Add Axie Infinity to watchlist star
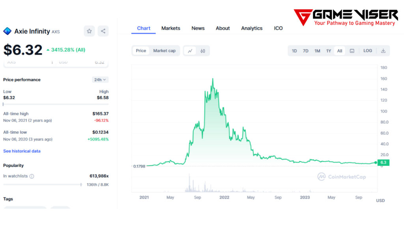The width and height of the screenshot is (404, 227). (x=89, y=31)
